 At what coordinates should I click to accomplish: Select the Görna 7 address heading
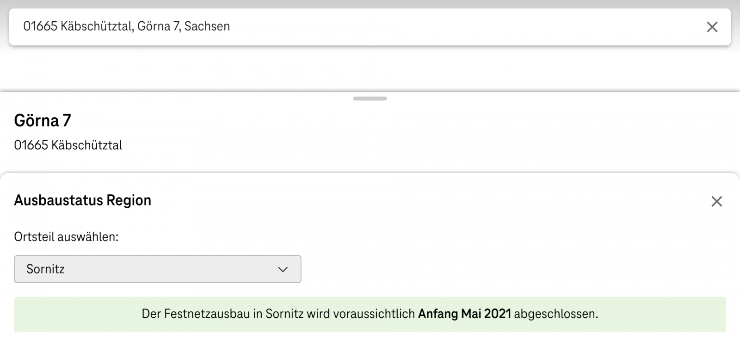(43, 121)
